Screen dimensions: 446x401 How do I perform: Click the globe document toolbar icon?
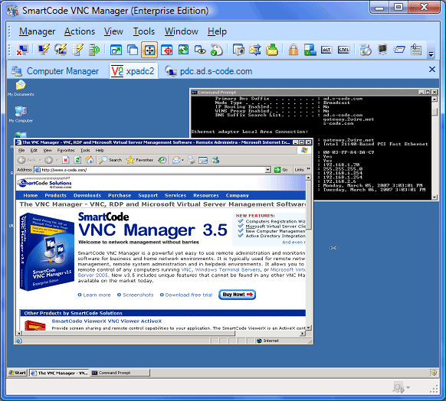point(366,50)
